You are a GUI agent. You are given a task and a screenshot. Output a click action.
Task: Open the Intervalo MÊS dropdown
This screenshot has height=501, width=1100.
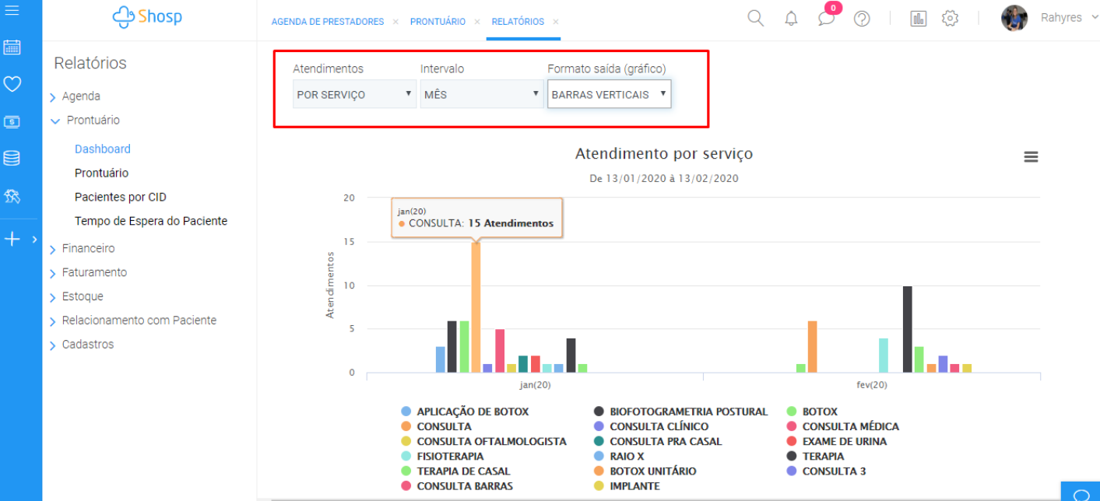coord(481,94)
